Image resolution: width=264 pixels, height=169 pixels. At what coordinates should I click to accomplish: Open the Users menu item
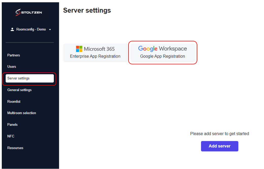click(x=12, y=67)
